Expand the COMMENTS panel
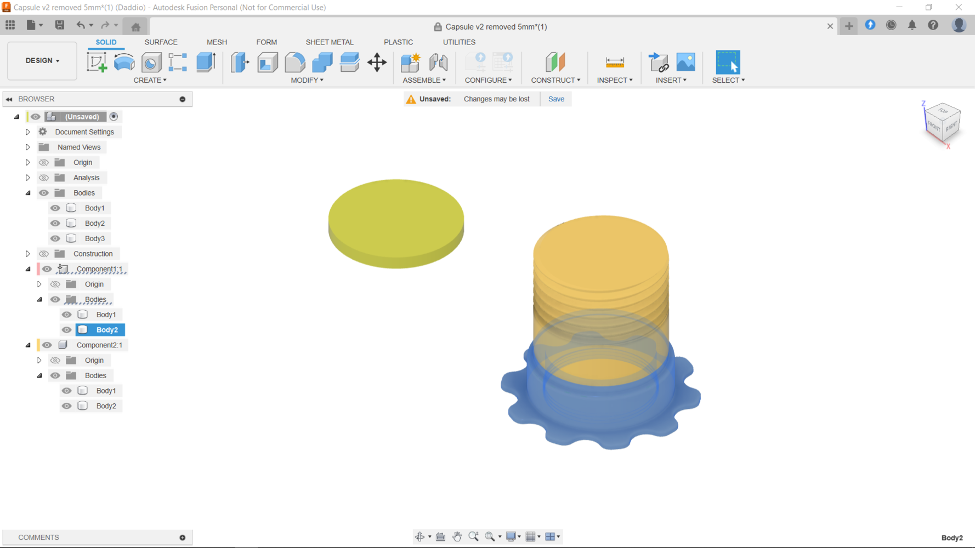This screenshot has width=975, height=548. 183,538
